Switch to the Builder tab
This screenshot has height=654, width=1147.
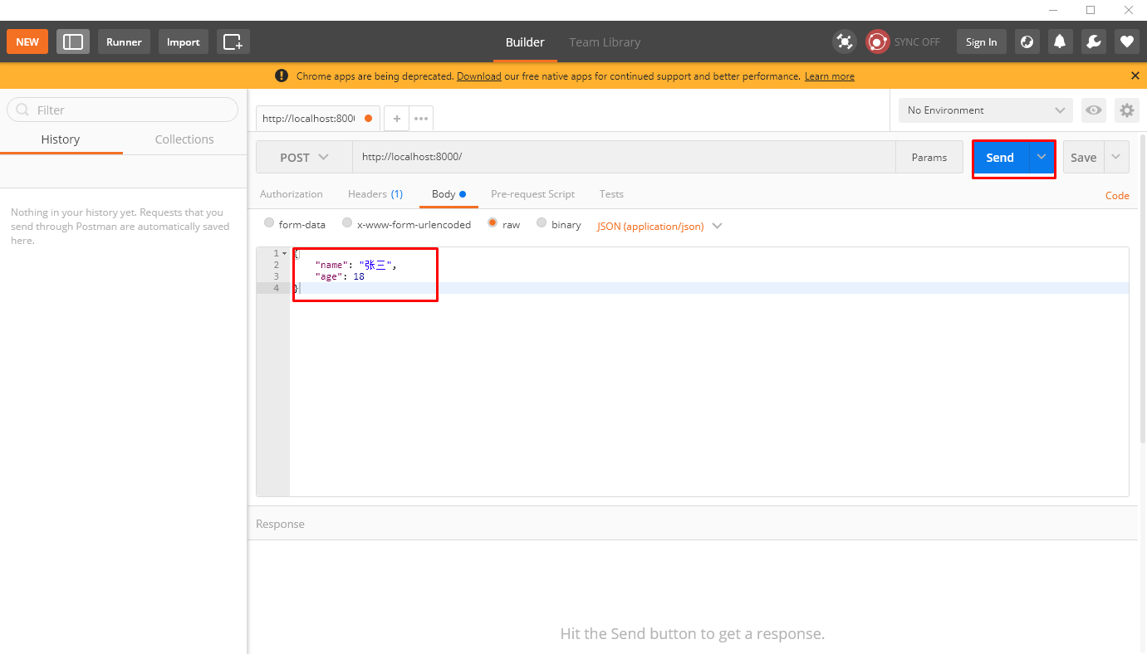point(525,42)
